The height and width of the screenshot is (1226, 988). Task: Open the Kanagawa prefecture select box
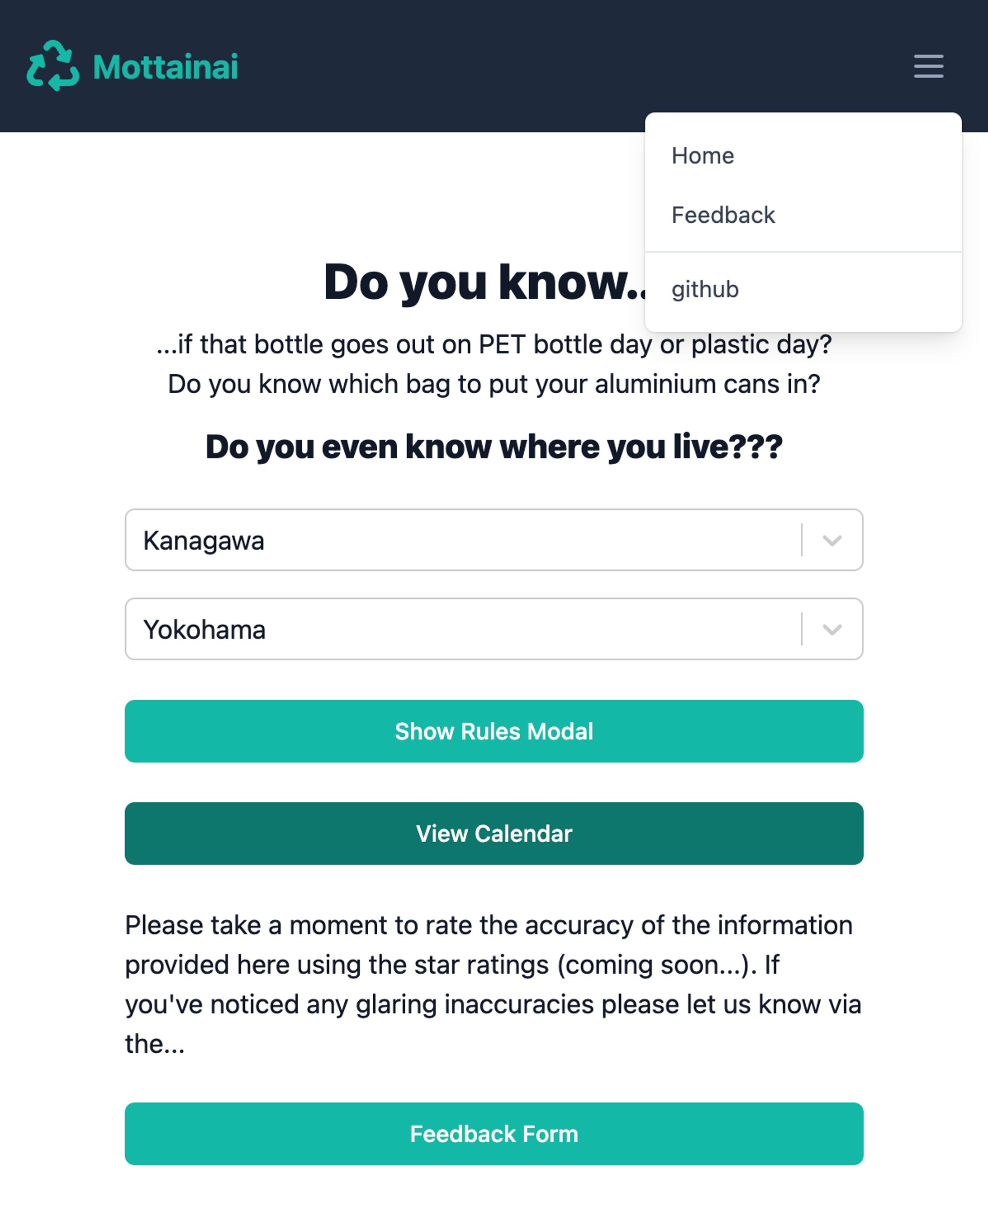click(494, 540)
